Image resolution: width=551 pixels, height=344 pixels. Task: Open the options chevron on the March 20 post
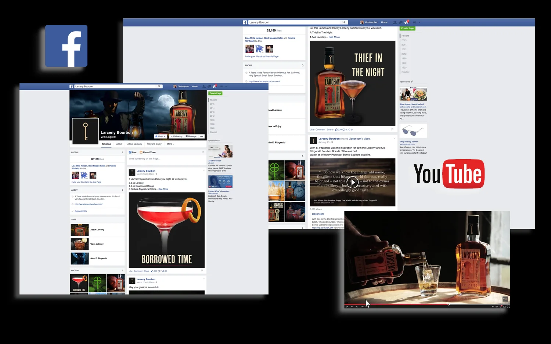pyautogui.click(x=204, y=171)
